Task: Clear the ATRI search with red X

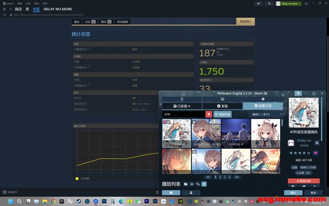Action: point(209,114)
